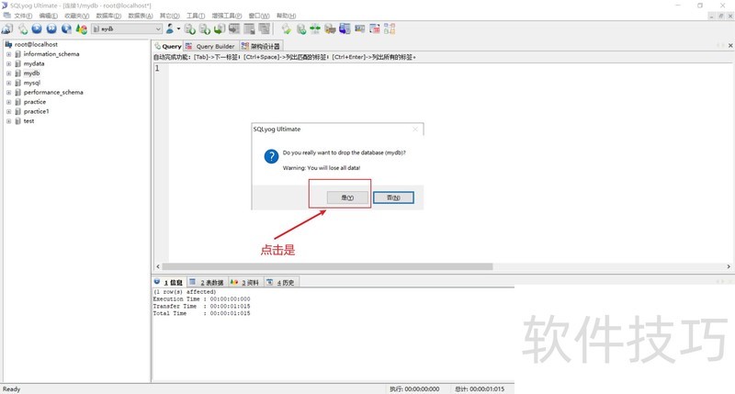Click the Ready status bar text
The image size is (735, 394).
pyautogui.click(x=12, y=389)
